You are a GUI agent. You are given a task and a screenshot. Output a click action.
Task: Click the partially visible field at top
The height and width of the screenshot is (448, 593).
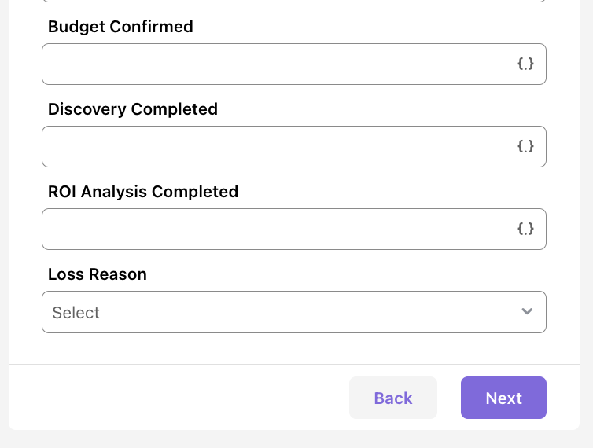tap(294, 1)
